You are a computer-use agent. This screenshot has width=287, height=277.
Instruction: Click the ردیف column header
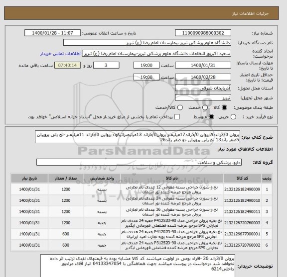267,179
